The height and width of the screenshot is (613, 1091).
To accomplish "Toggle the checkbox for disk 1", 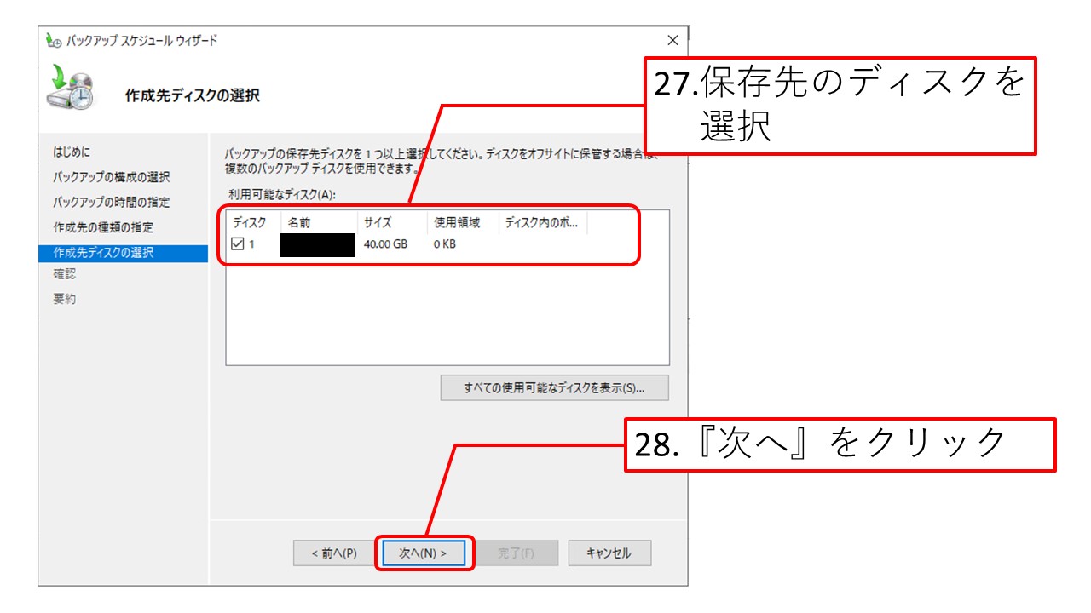I will (x=238, y=244).
